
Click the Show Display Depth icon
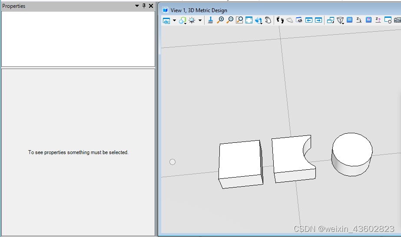coord(368,20)
